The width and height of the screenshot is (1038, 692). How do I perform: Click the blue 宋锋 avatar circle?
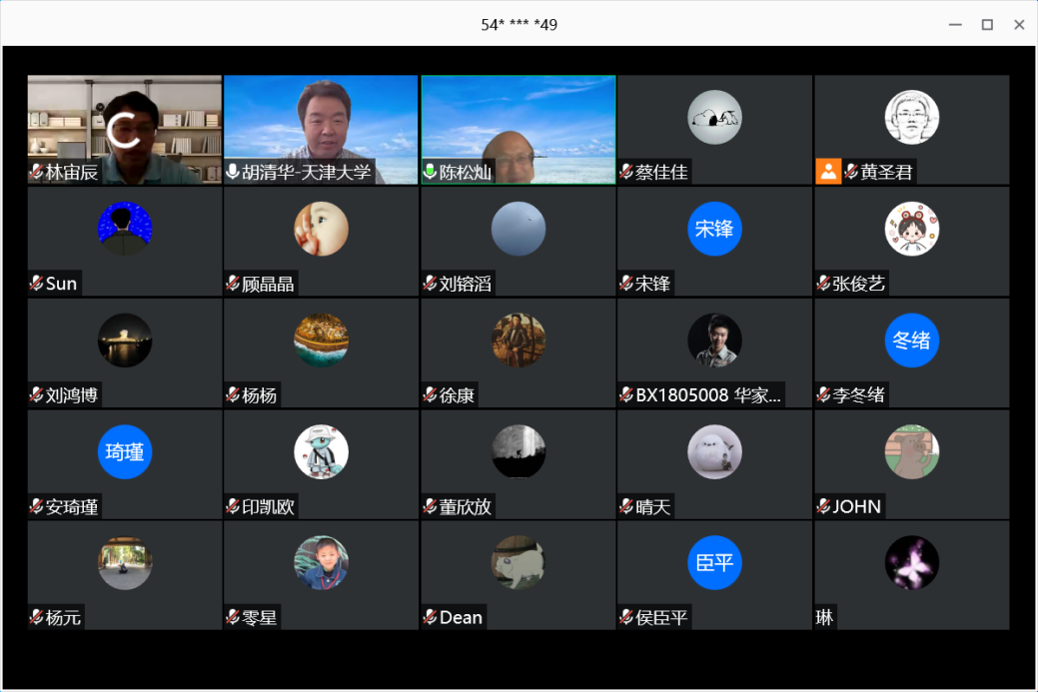coord(714,230)
